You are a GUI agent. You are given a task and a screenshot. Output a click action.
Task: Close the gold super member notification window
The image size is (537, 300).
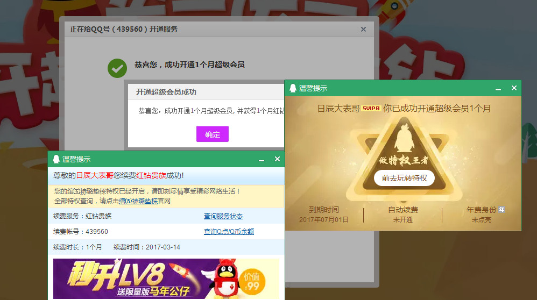click(514, 88)
